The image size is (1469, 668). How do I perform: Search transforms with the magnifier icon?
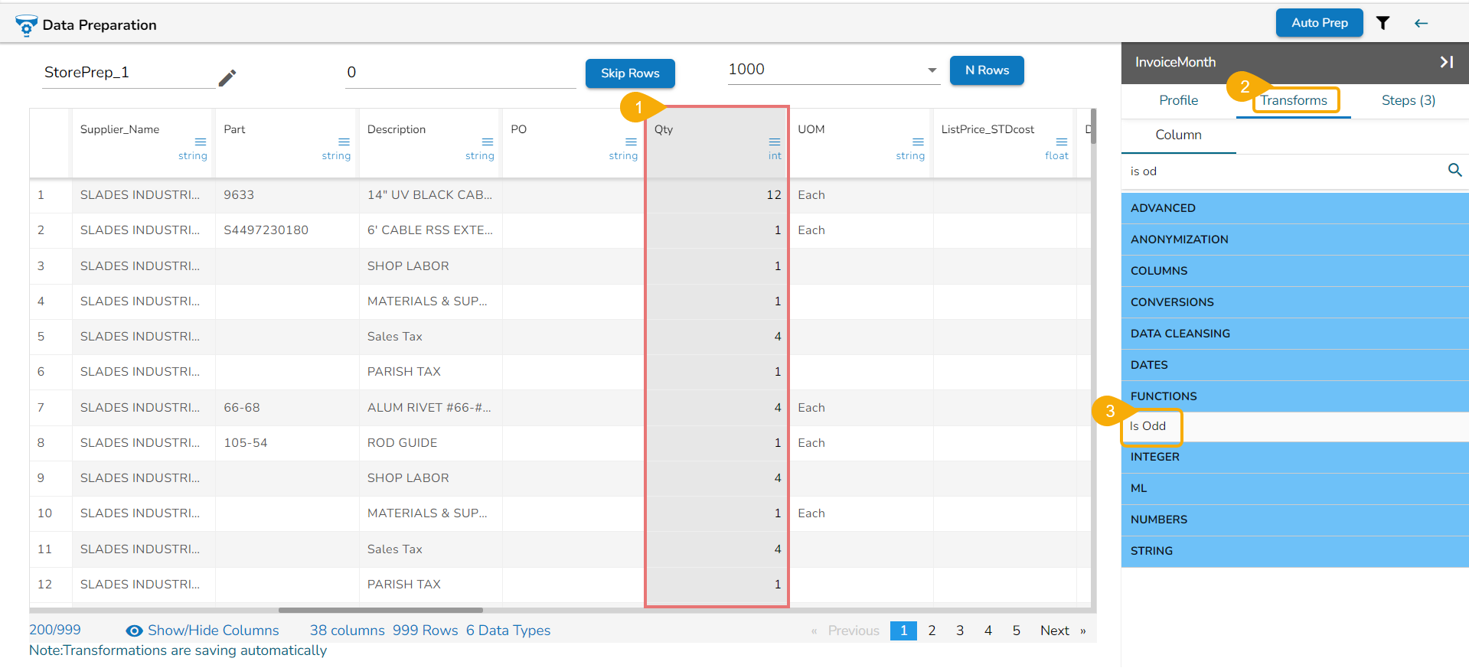pos(1454,170)
